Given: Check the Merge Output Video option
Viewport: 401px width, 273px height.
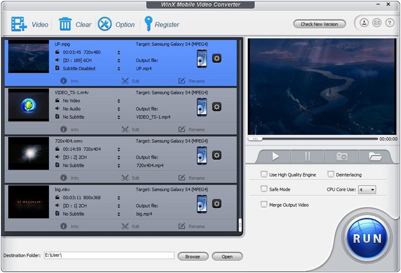Looking at the screenshot, I should pyautogui.click(x=264, y=204).
